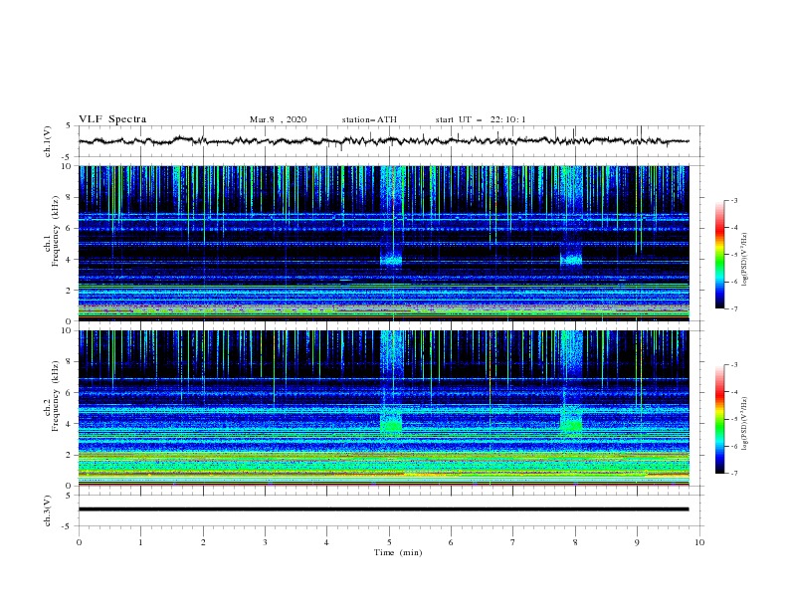Click ch.1 frequency tick label "8"
The height and width of the screenshot is (609, 788).
(69, 197)
